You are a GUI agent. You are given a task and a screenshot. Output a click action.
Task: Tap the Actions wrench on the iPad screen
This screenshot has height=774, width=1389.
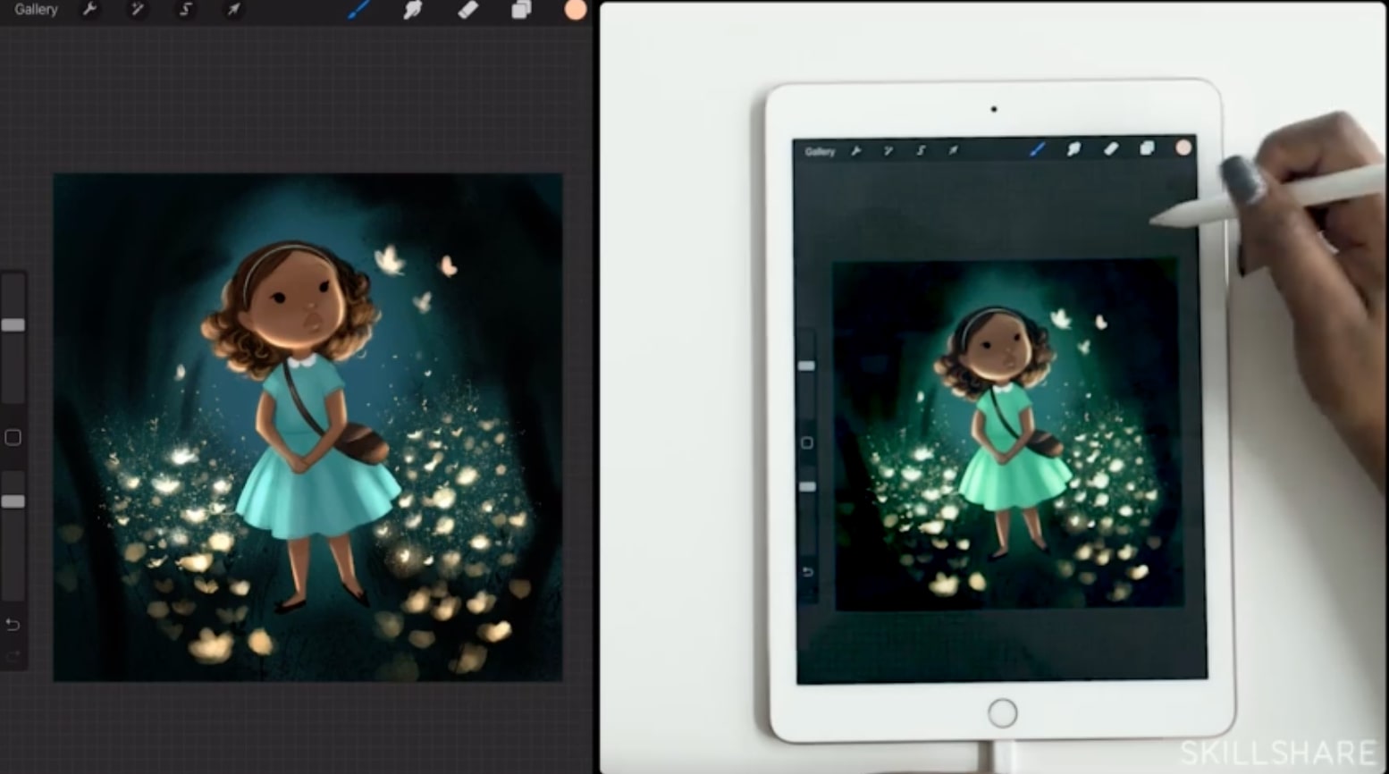click(x=857, y=151)
